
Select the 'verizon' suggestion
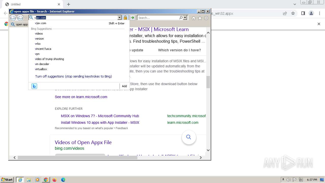[x=39, y=39]
